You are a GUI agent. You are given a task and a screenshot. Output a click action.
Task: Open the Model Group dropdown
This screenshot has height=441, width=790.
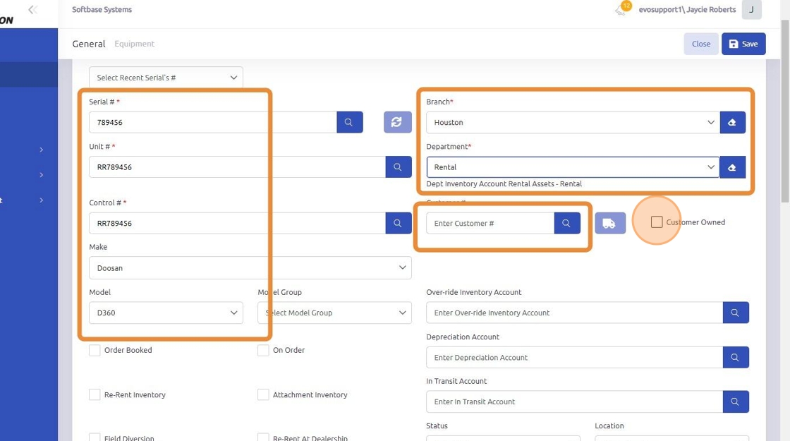[334, 313]
